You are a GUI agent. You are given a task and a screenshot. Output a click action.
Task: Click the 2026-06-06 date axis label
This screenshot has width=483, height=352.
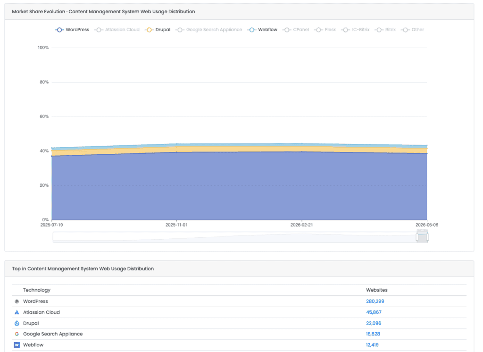click(426, 225)
